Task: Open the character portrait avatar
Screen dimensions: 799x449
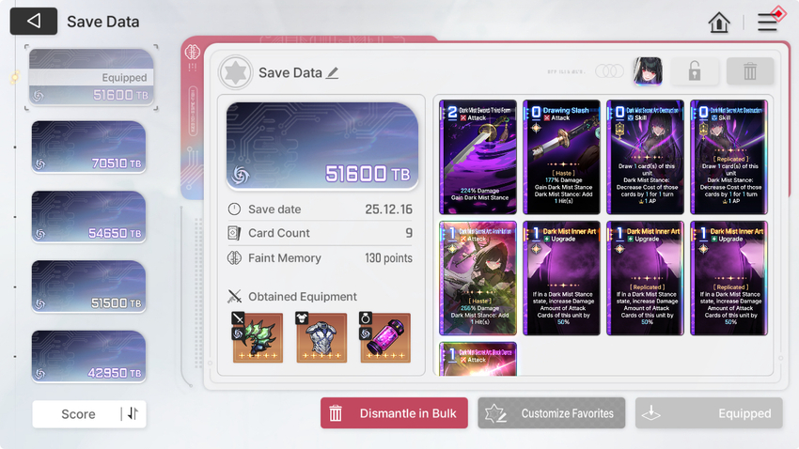Action: [648, 70]
